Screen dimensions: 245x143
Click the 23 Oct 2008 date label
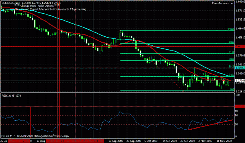pos(188,141)
